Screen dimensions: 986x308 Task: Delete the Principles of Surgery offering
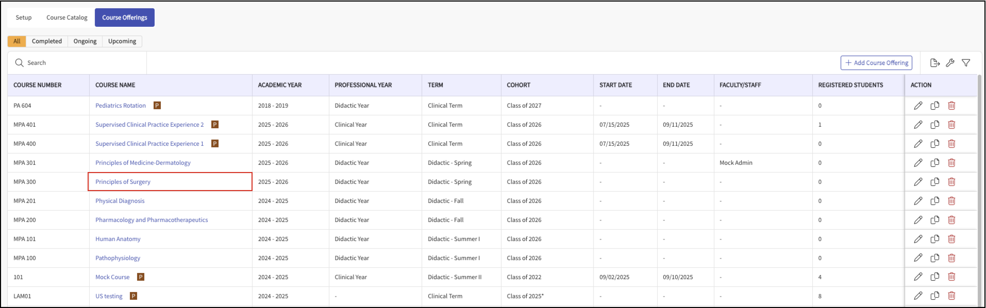click(x=951, y=182)
